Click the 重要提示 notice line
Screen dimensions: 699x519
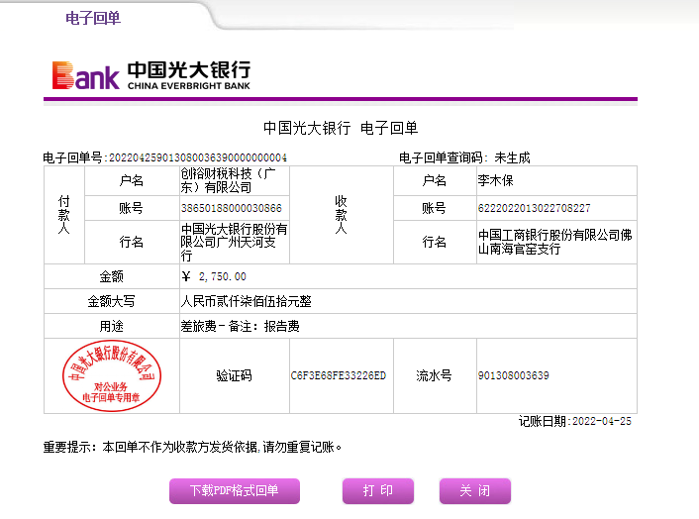(x=193, y=447)
